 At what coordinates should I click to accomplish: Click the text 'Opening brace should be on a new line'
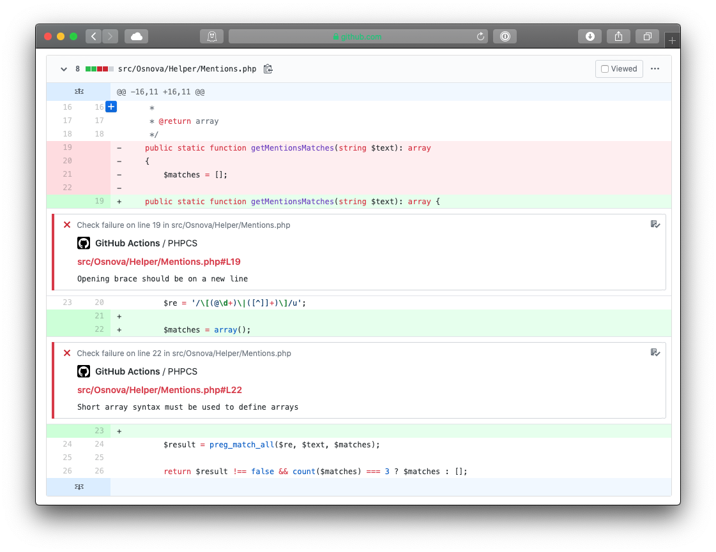tap(163, 279)
